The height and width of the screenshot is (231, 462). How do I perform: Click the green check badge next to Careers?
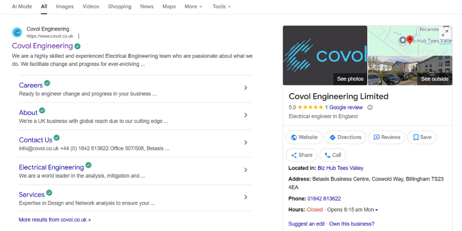coord(47,83)
